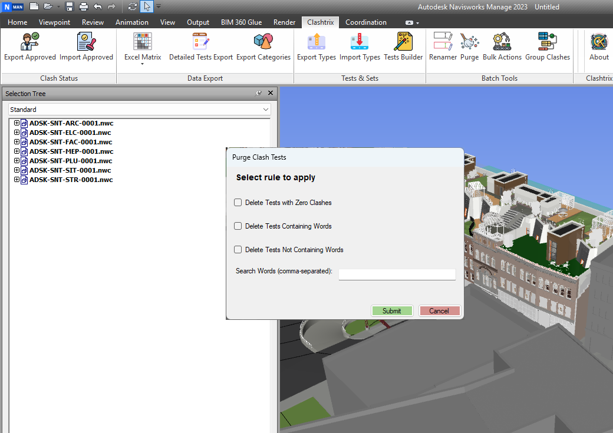The width and height of the screenshot is (613, 433).
Task: Click the Navisworks application logo button
Action: click(x=13, y=6)
